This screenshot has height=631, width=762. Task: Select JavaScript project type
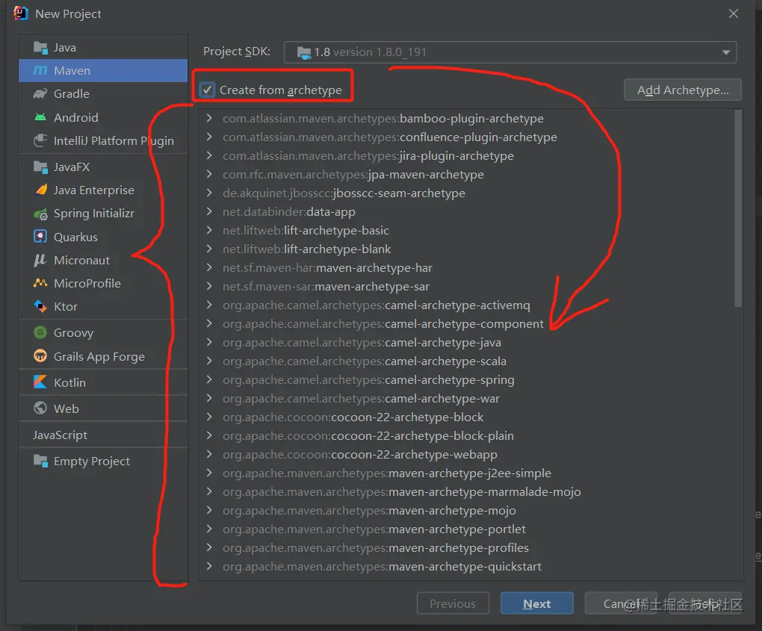pos(103,435)
